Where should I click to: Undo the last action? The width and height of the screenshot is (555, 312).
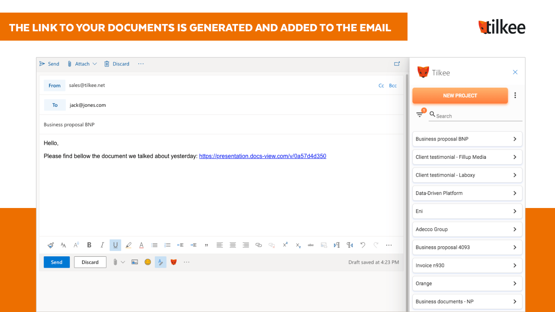point(363,245)
